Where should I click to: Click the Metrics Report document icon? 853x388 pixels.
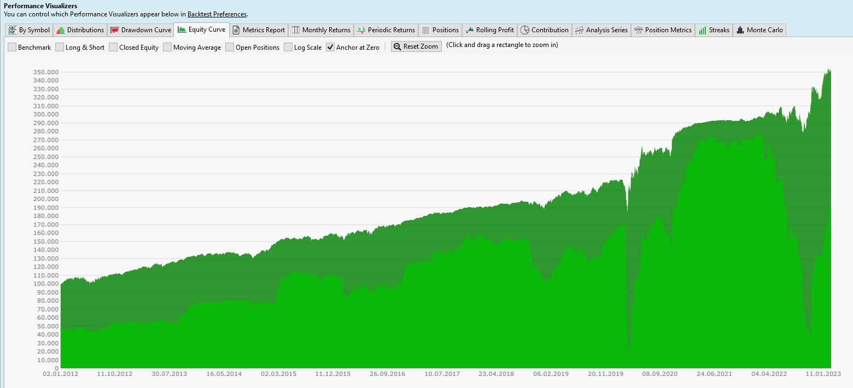click(x=236, y=30)
